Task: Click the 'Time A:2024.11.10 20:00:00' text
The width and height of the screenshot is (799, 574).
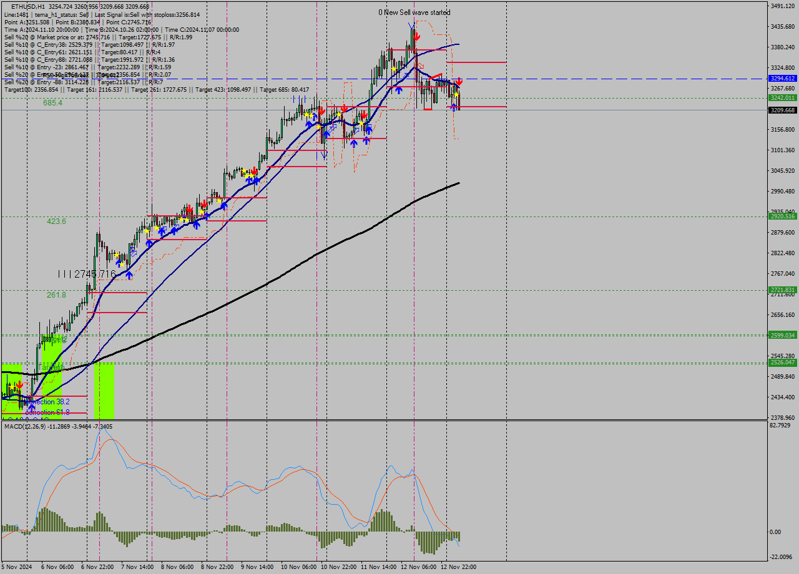Action: coord(41,29)
